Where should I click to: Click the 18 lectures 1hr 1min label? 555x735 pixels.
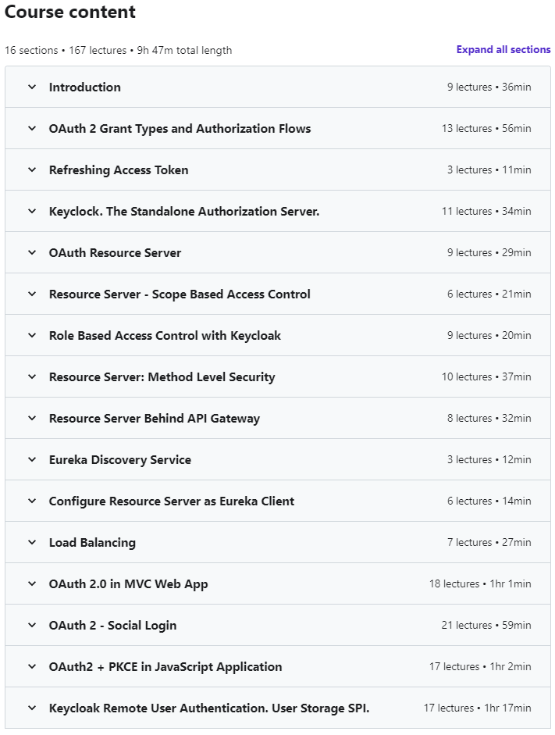pos(480,584)
